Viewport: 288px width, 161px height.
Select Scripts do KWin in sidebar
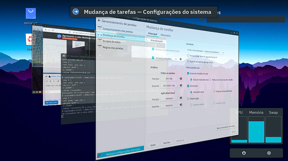click(111, 42)
